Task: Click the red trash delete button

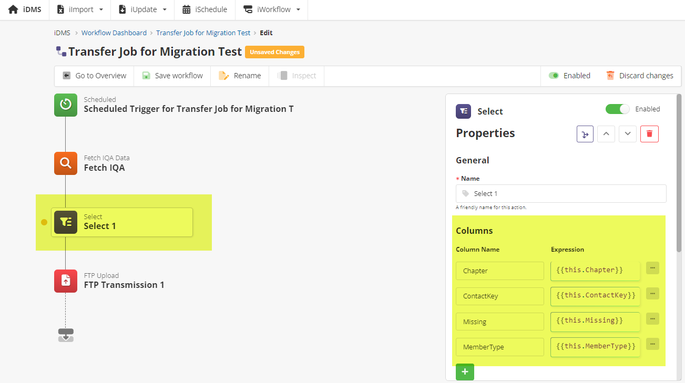Action: point(649,134)
